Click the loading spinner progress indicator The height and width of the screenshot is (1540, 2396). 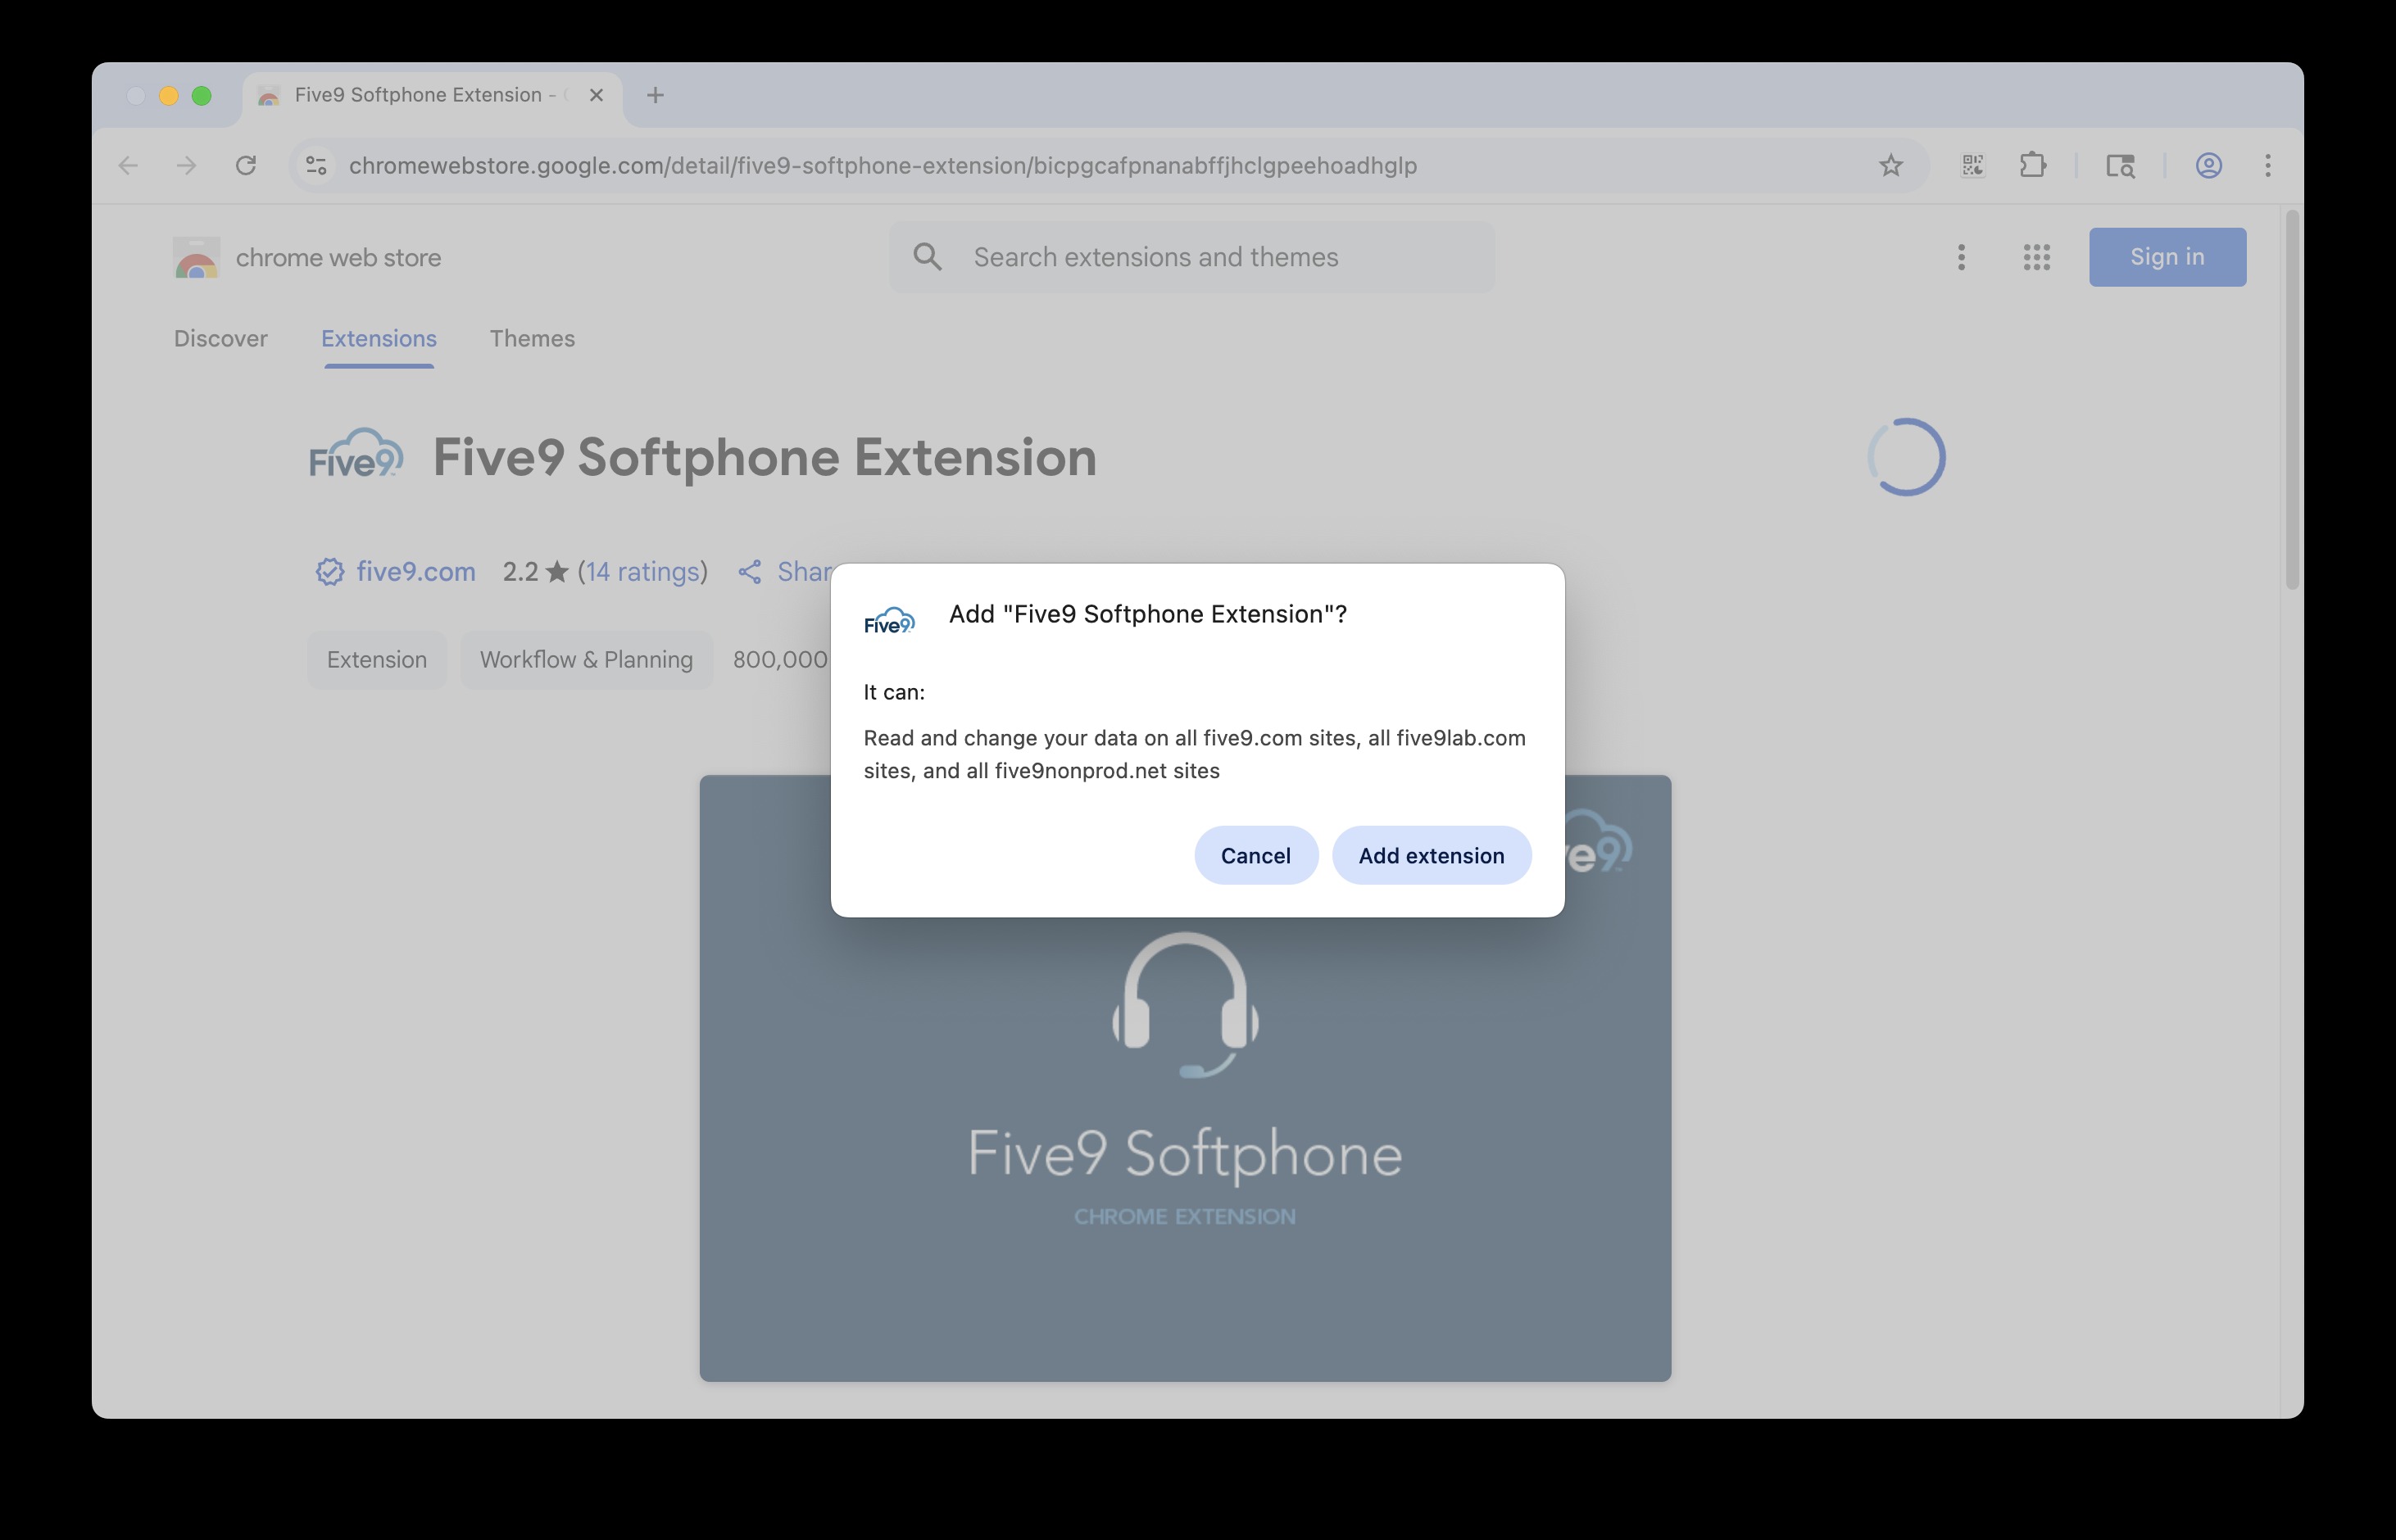point(1906,457)
